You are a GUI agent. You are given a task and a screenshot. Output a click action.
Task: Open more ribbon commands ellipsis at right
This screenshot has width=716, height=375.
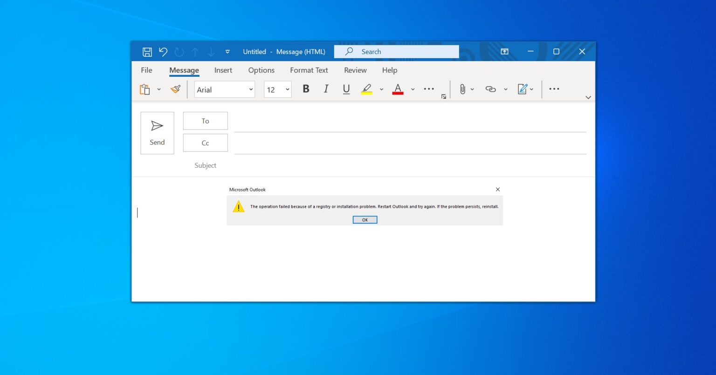554,89
